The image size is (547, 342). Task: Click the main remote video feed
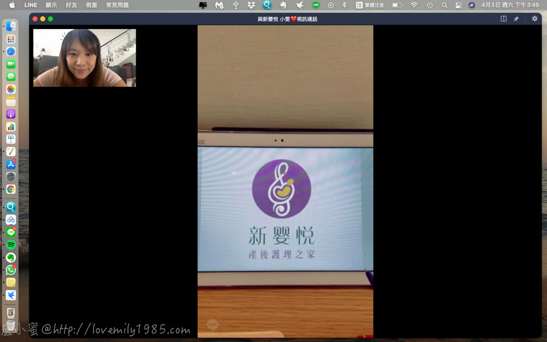coord(286,182)
